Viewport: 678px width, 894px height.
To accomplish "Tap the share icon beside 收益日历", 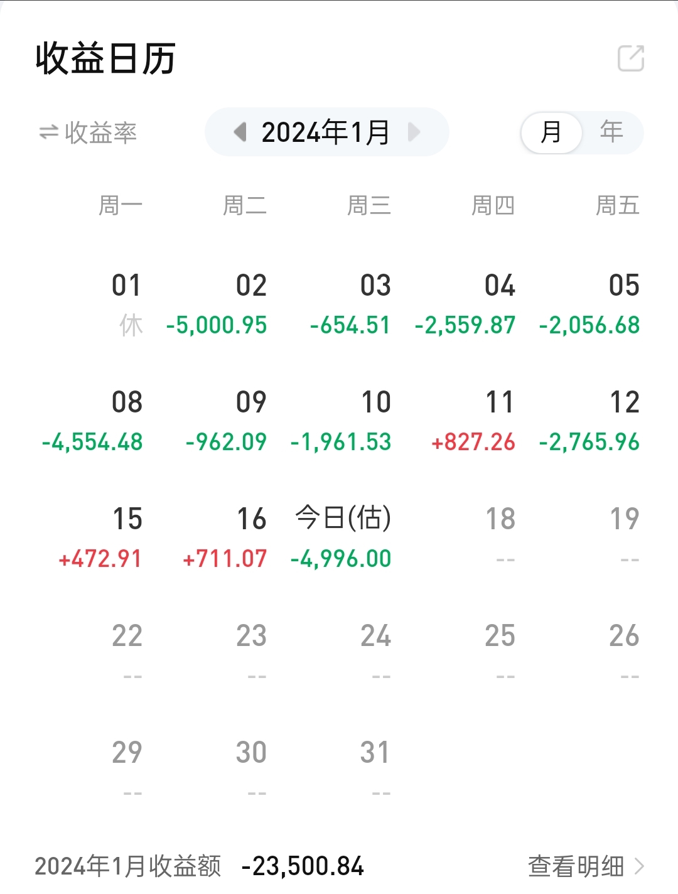I will pos(631,58).
